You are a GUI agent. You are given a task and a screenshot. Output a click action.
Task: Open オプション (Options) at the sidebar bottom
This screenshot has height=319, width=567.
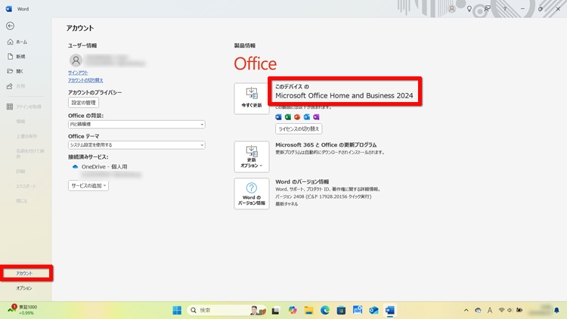coord(24,289)
